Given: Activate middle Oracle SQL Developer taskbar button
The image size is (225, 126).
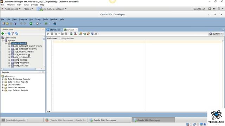Looking at the screenshot, I should click(110, 120).
